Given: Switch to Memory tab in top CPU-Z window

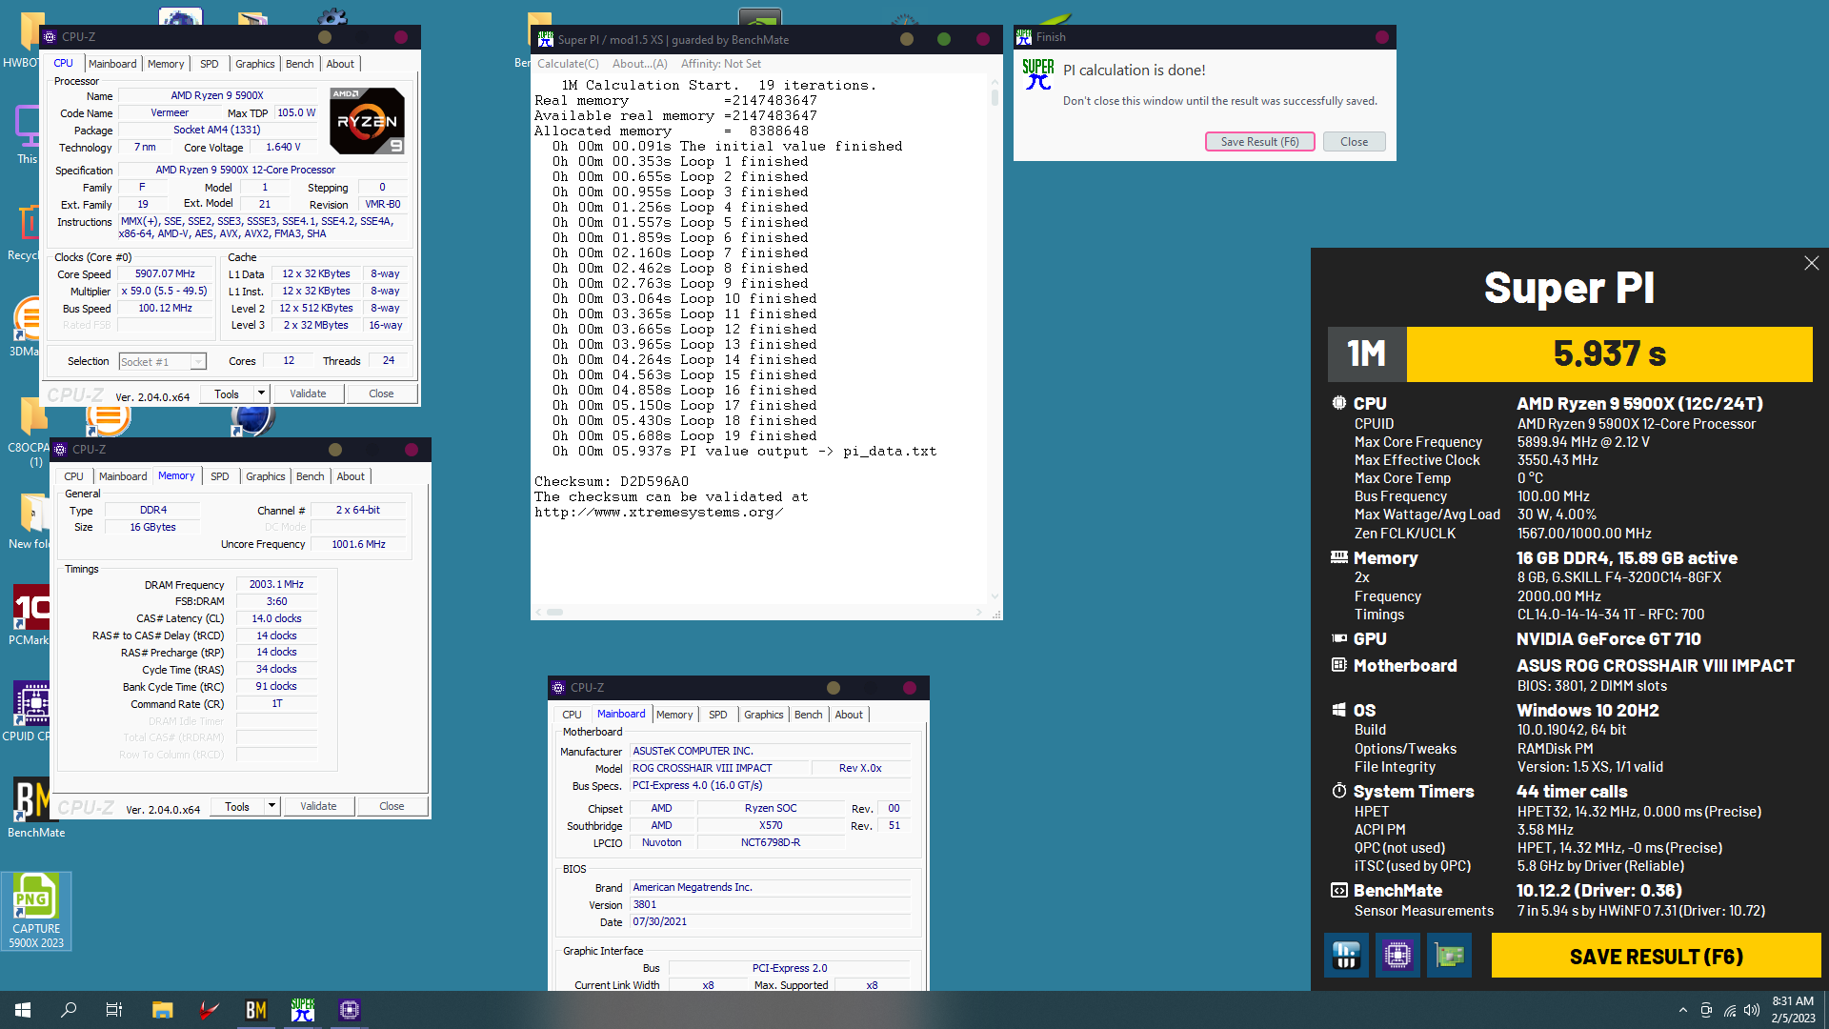Looking at the screenshot, I should coord(166,64).
